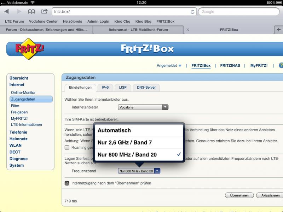Switch to the IPv6 tab
Screen dimensions: 283x212
105,88
